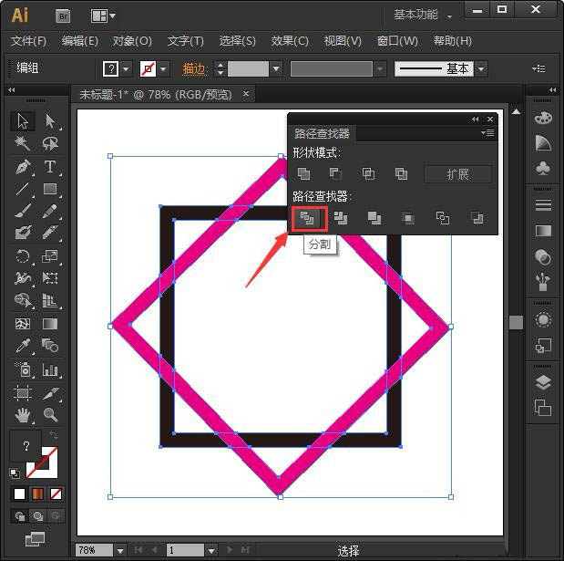Click the Minus Front shape mode icon
Viewport: 564px width, 561px height.
tap(335, 174)
